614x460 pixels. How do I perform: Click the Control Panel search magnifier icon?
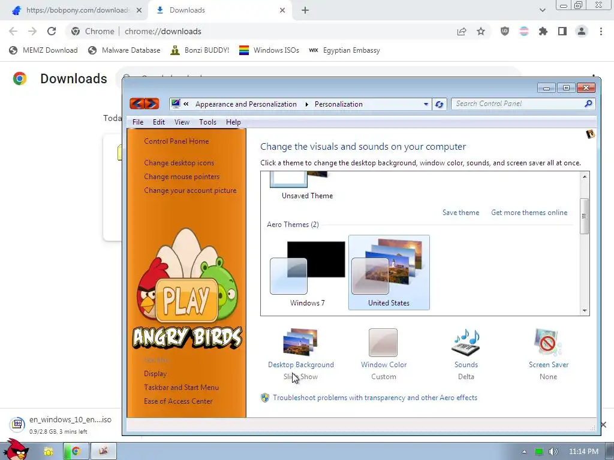point(588,104)
